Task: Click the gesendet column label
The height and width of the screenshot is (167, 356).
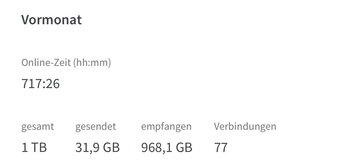Action: (96, 127)
